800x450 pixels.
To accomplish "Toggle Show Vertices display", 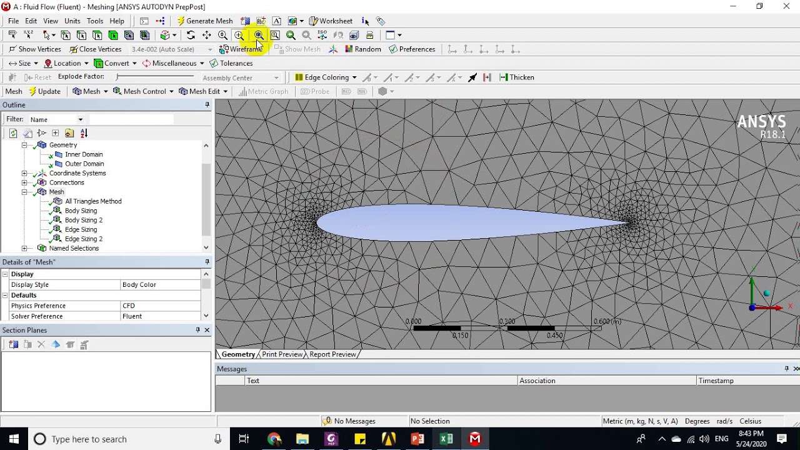I will pyautogui.click(x=34, y=49).
